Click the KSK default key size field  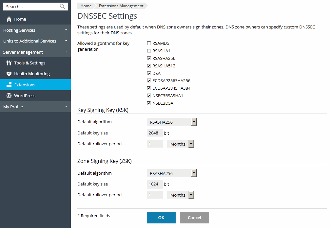click(x=155, y=133)
